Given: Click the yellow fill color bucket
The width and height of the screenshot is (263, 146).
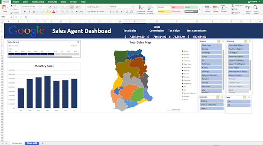Looking at the screenshot, I should coord(48,12).
